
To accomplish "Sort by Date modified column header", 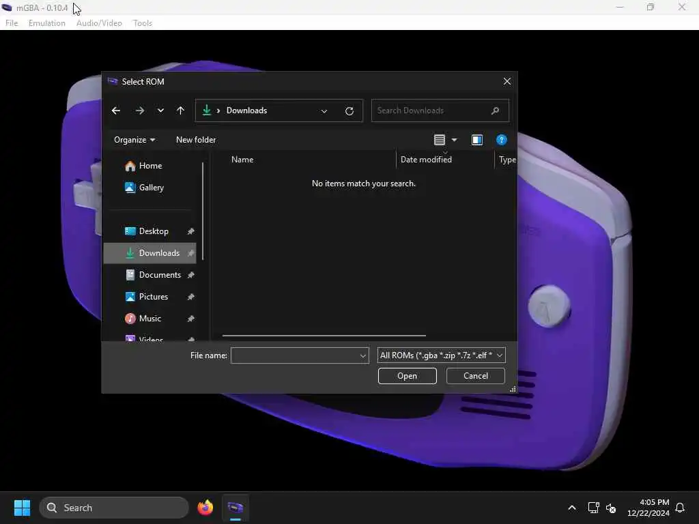I will (x=426, y=160).
